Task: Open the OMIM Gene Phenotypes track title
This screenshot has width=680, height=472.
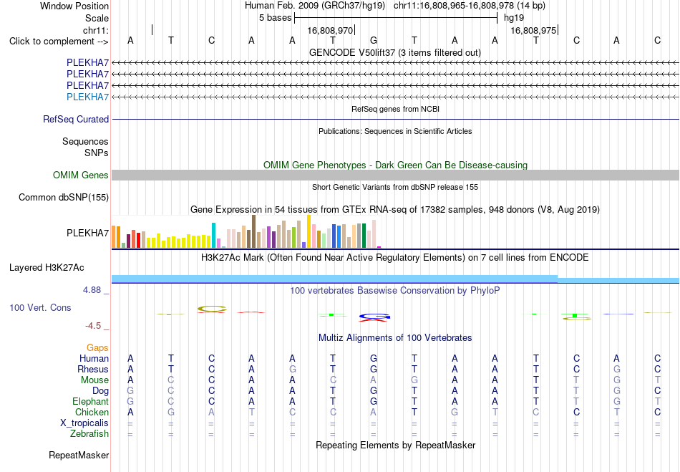Action: click(395, 165)
